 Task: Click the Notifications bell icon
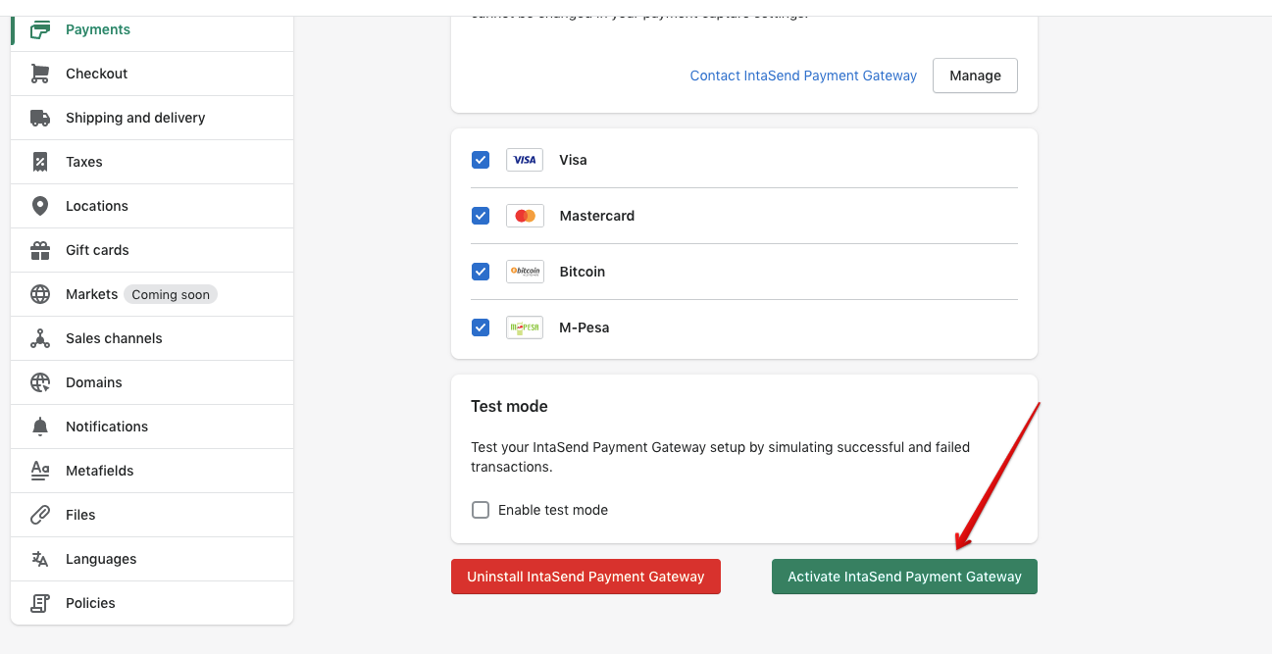pos(40,427)
